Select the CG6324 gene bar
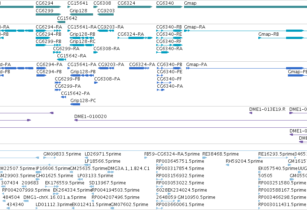The image size is (307, 210). point(135,7)
